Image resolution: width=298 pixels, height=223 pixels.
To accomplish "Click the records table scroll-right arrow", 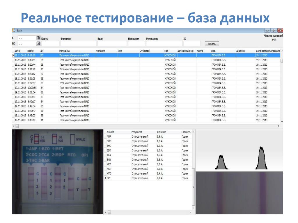I will tap(279, 126).
